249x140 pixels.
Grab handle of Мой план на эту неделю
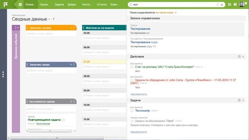84,28
